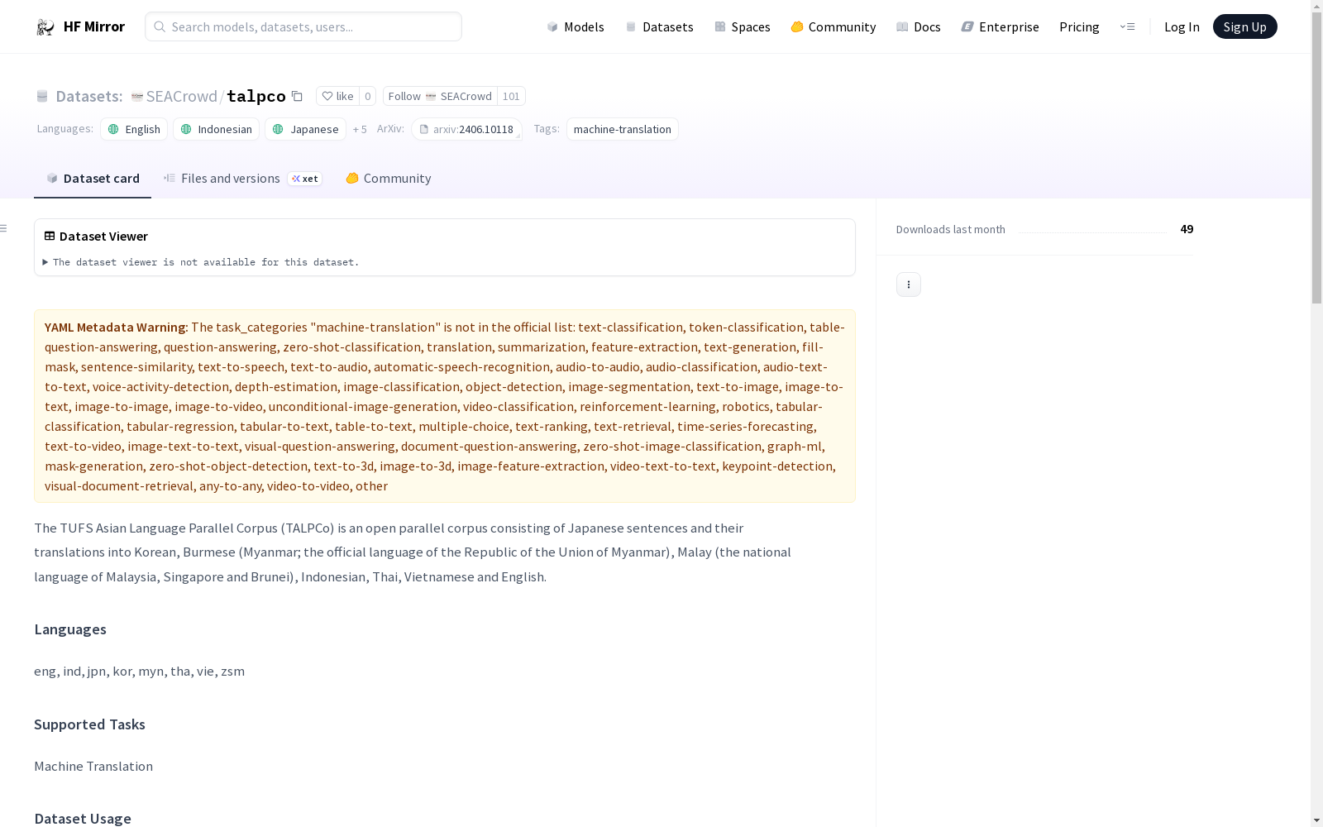Click the scrollbar down arrow
1323x827 pixels.
[x=1316, y=820]
